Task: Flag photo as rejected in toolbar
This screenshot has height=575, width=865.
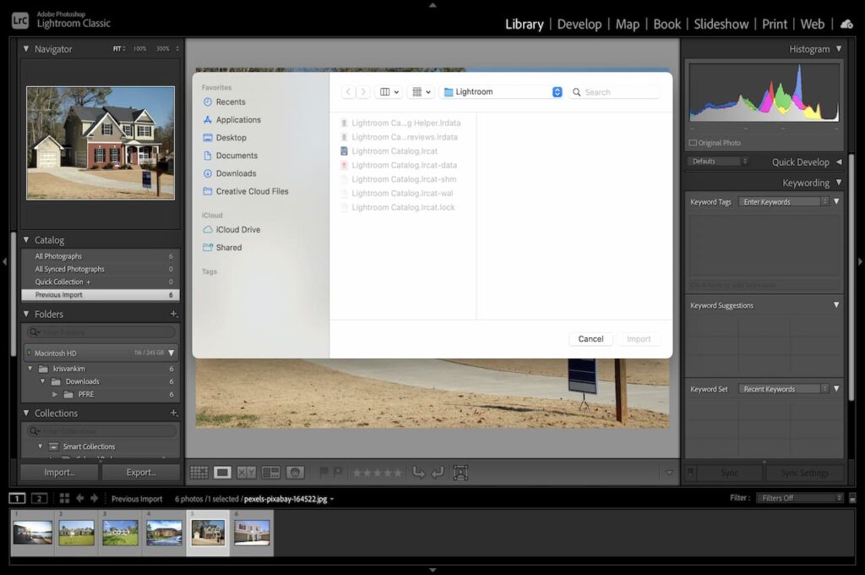Action: coord(338,473)
